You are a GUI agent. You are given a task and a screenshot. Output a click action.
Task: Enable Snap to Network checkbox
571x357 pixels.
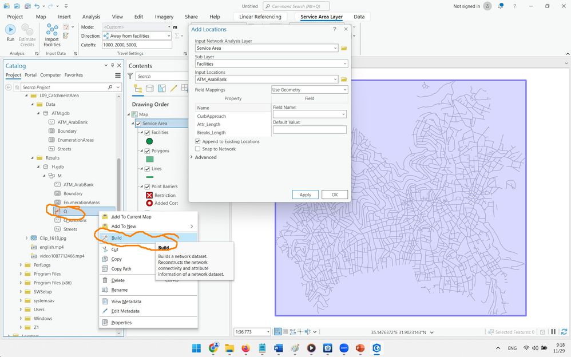198,149
